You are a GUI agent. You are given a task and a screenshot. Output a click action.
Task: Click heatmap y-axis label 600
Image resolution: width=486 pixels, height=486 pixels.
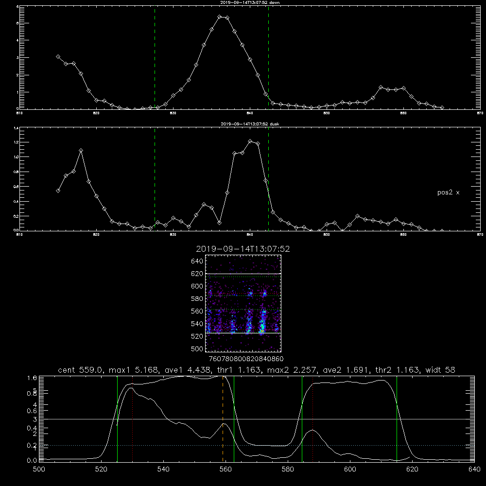click(197, 286)
